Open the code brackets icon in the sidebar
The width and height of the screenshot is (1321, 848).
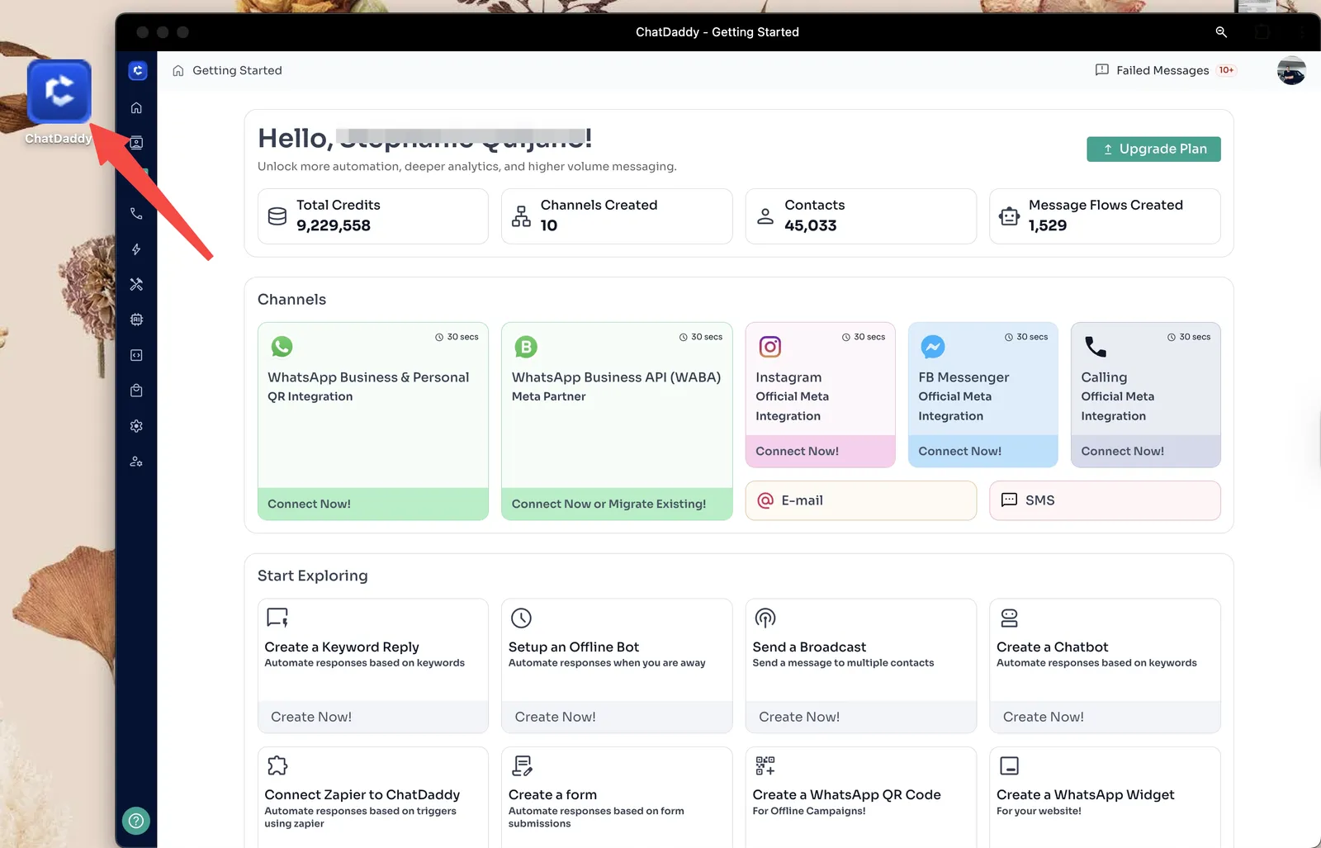coord(136,355)
